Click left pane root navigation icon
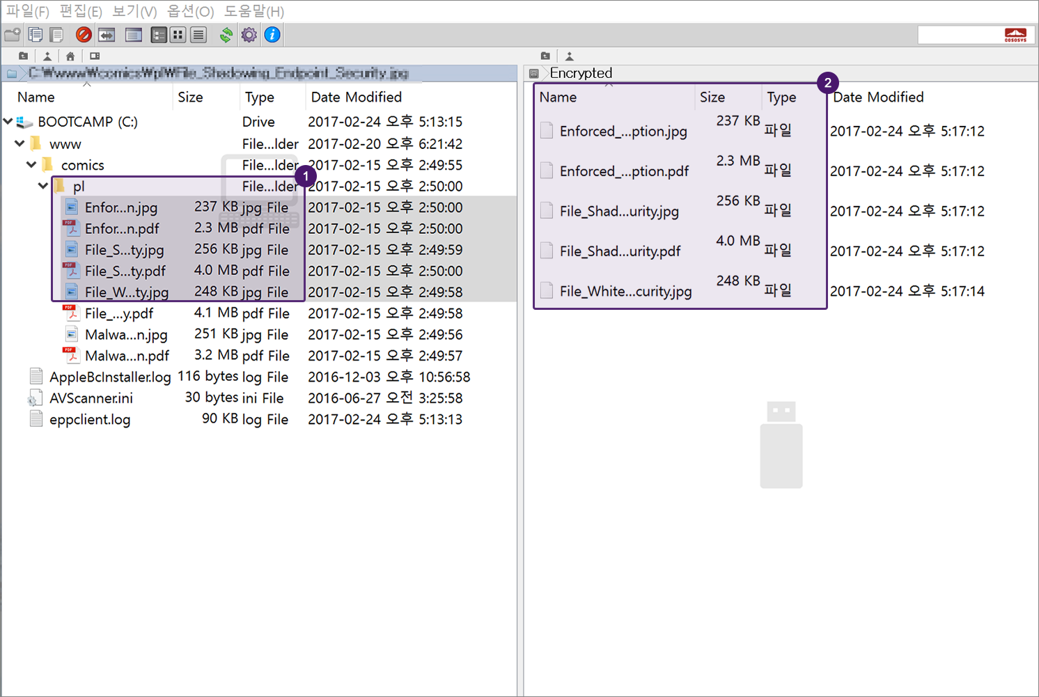Screen dimensions: 1039x697 (47, 56)
